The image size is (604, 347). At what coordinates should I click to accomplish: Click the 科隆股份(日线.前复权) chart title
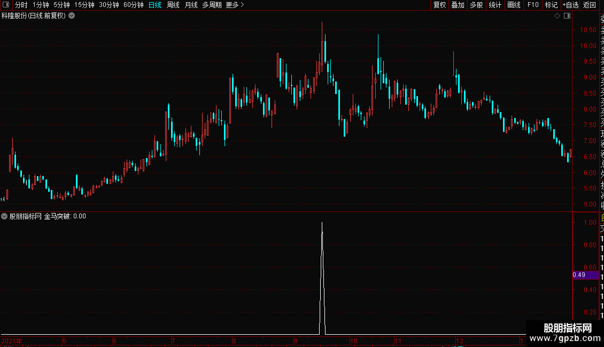point(34,16)
